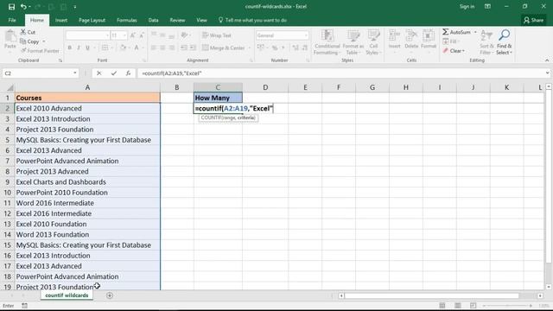The width and height of the screenshot is (553, 311).
Task: Open the number format General dropdown
Action: click(x=305, y=35)
